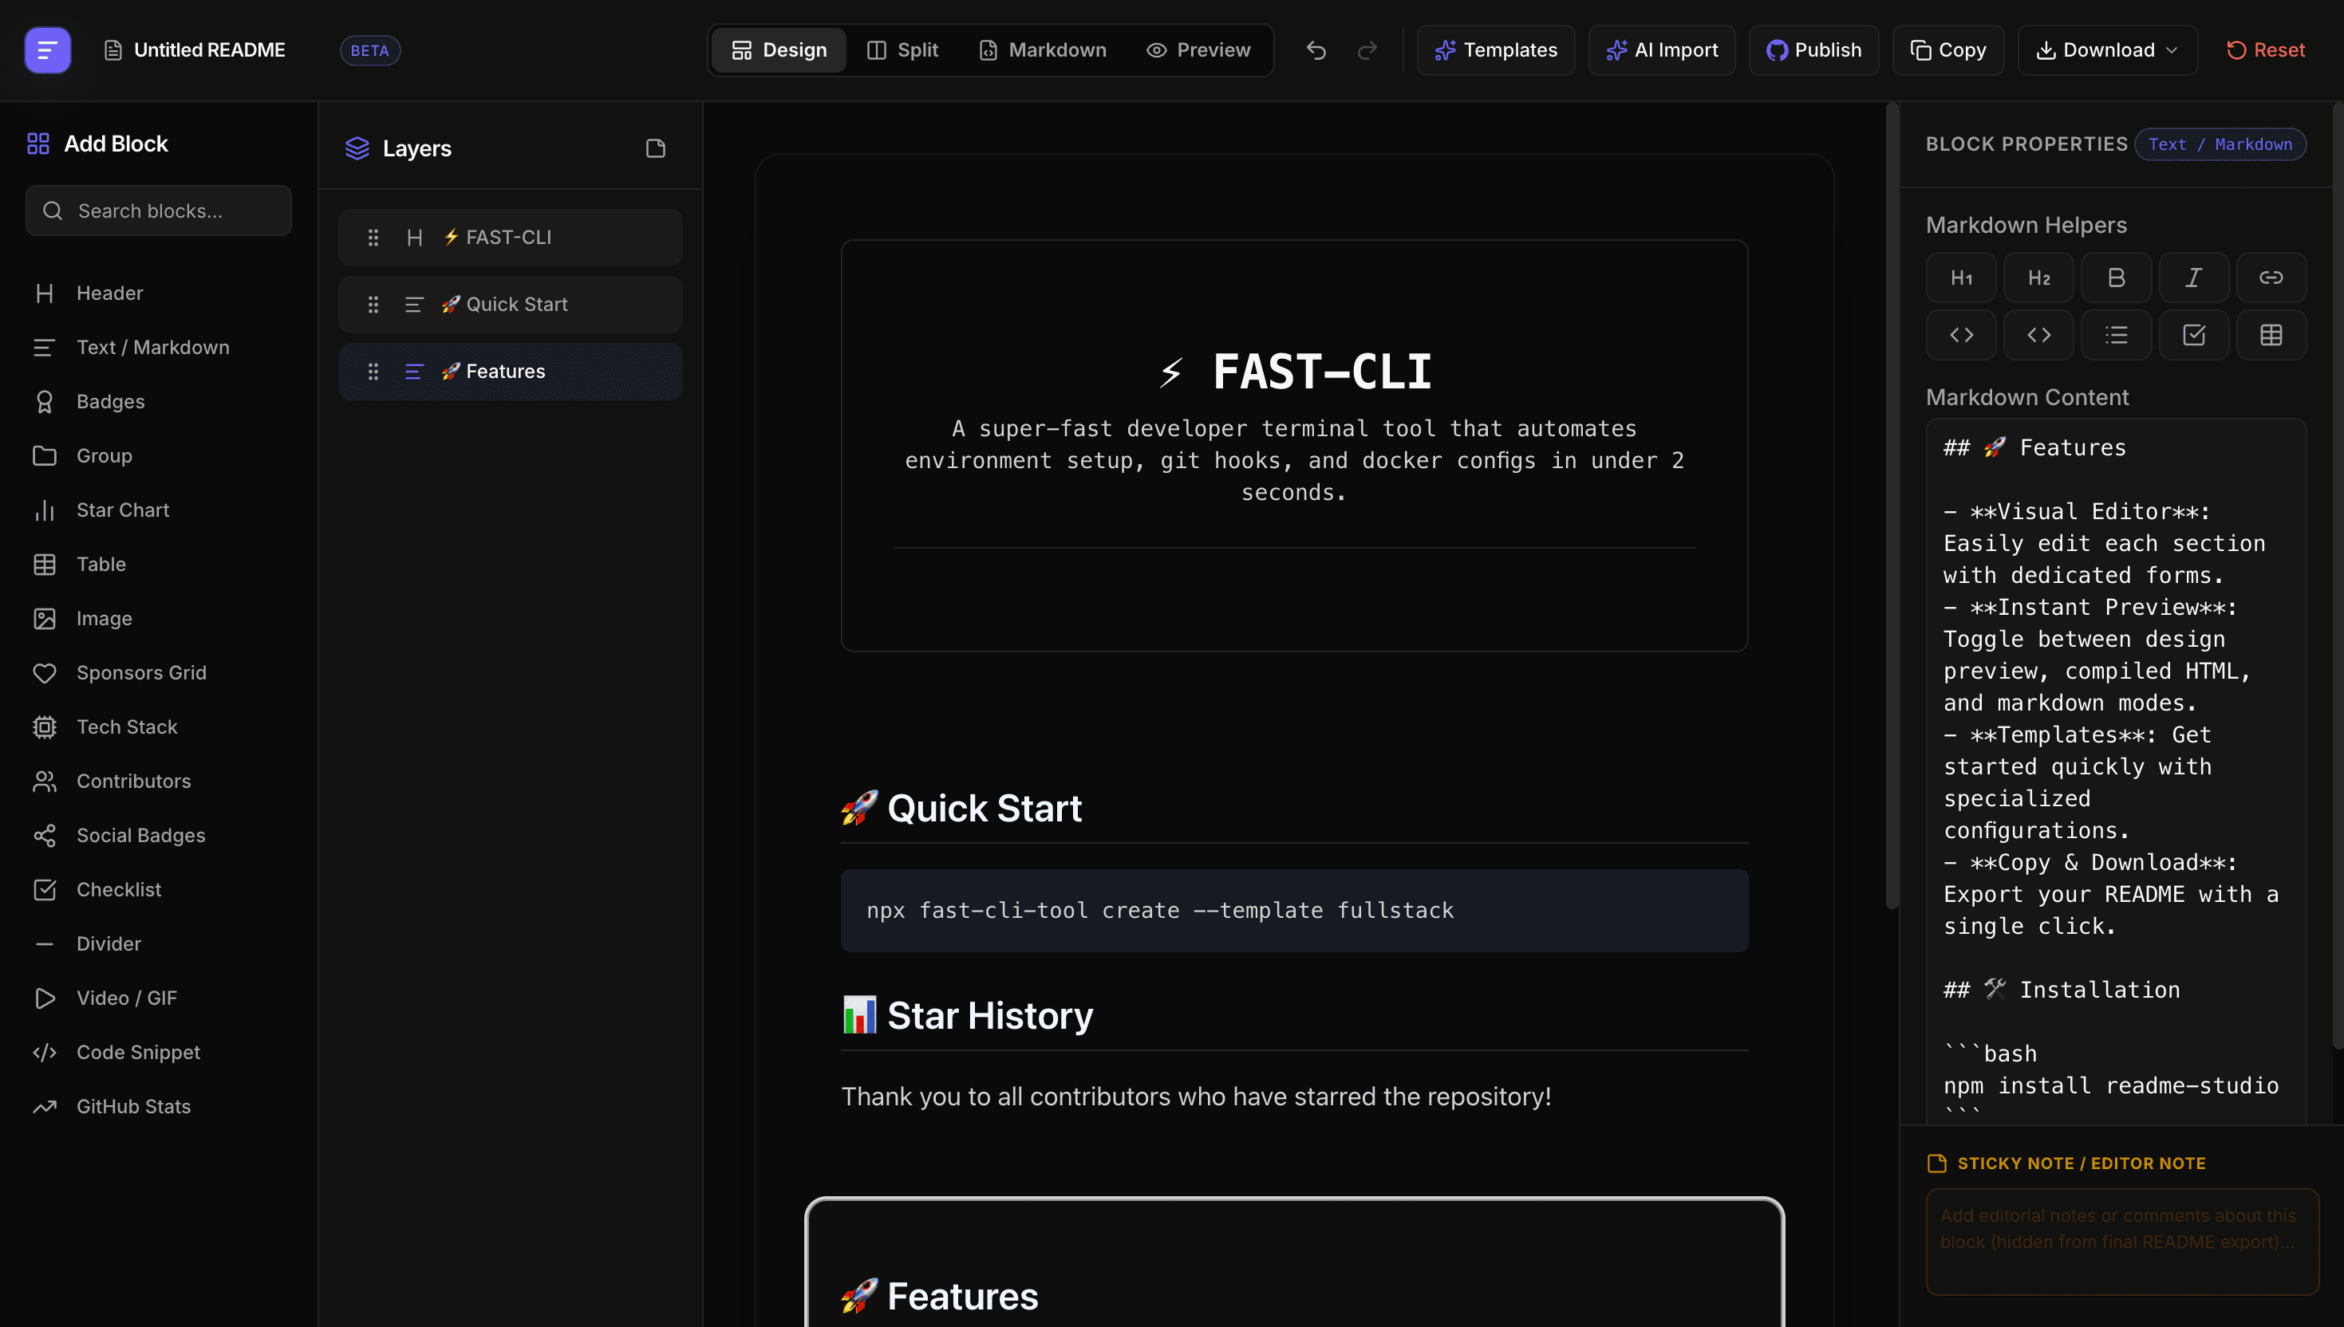The image size is (2344, 1327).
Task: Add an Image block
Action: click(159, 619)
